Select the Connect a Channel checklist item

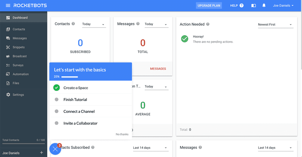(79, 112)
